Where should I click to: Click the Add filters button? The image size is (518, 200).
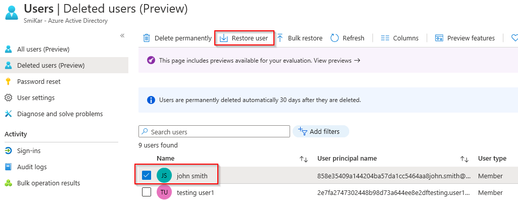coord(320,131)
